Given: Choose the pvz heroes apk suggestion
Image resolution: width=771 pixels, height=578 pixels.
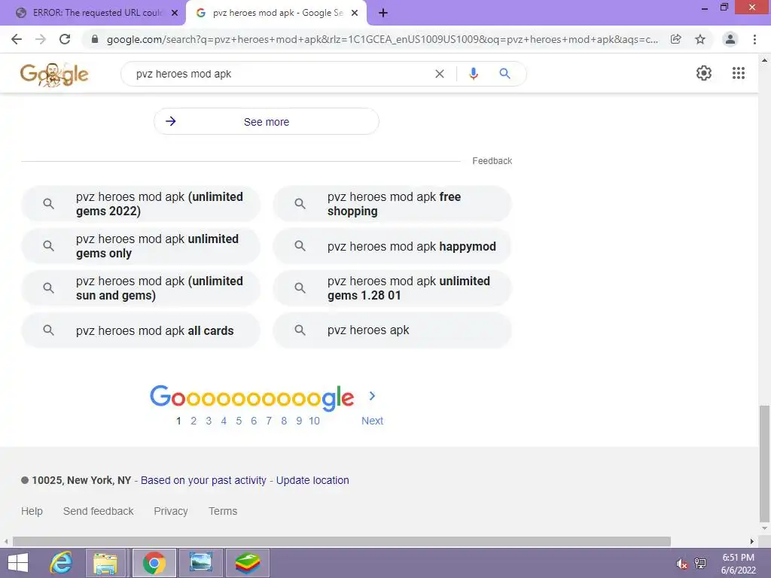Looking at the screenshot, I should [x=392, y=330].
